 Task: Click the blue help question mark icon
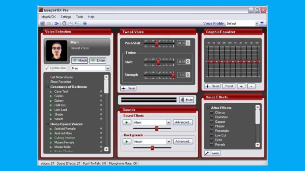pos(85,23)
